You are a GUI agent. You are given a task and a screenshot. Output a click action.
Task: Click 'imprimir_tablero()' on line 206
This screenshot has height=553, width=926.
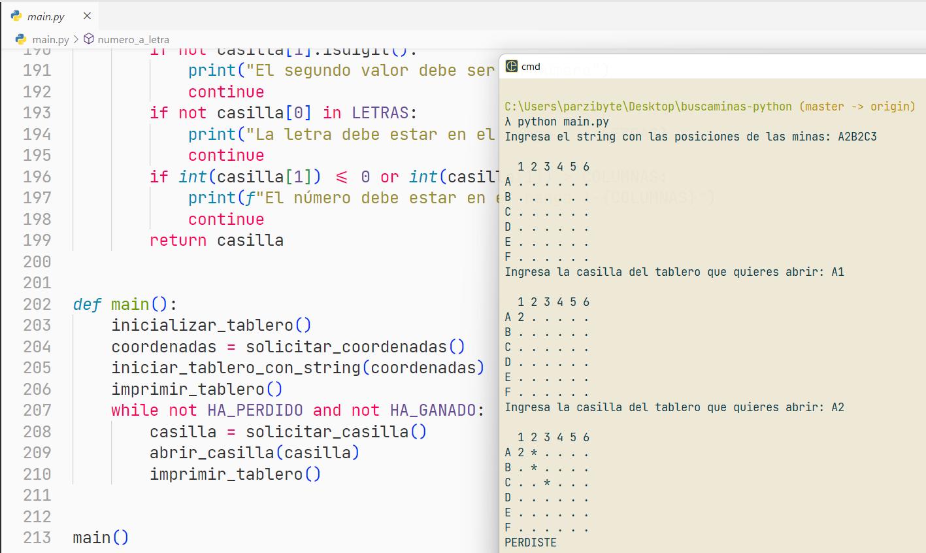point(197,389)
